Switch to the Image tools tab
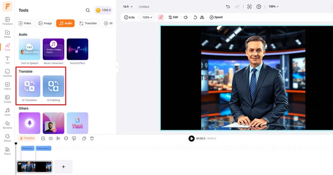Image resolution: width=333 pixels, height=175 pixels. click(45, 24)
